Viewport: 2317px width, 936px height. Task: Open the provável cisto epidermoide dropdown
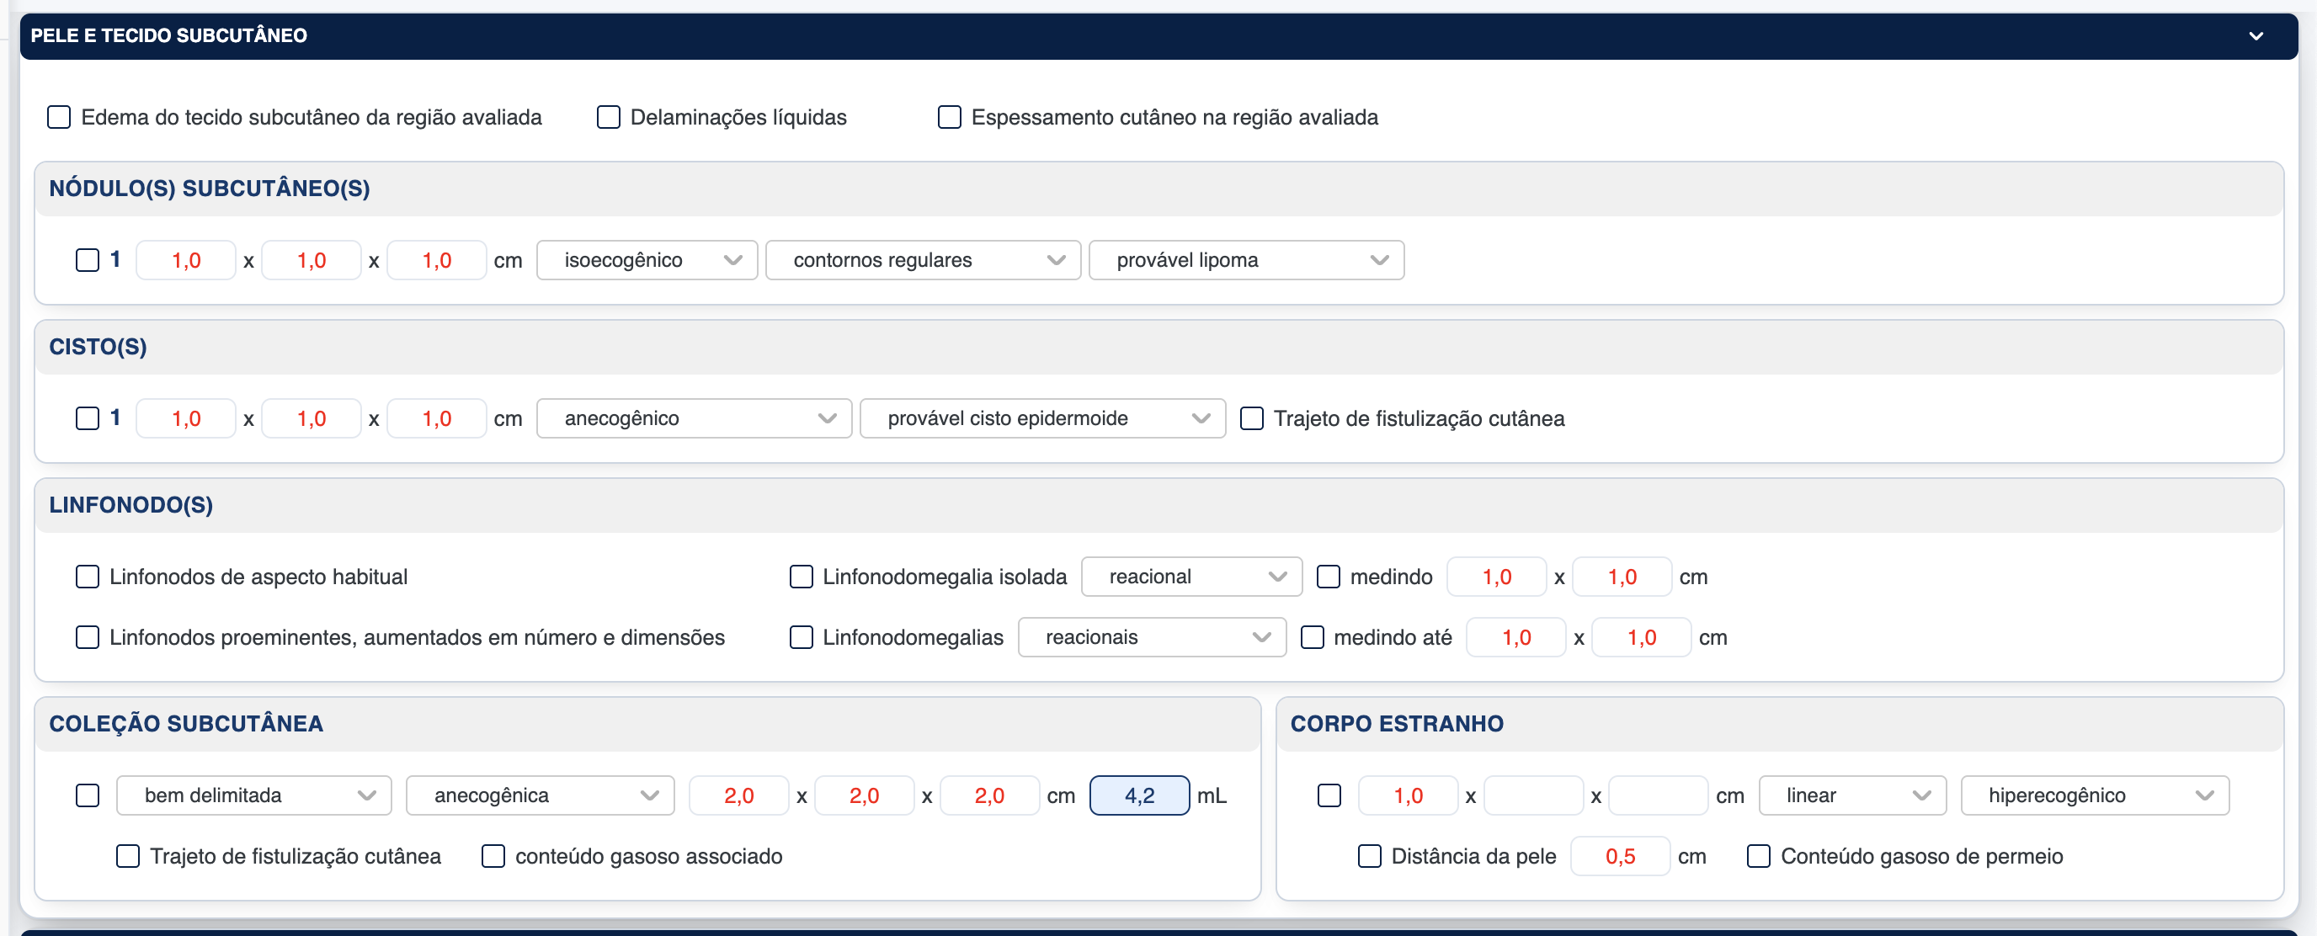coord(1041,419)
